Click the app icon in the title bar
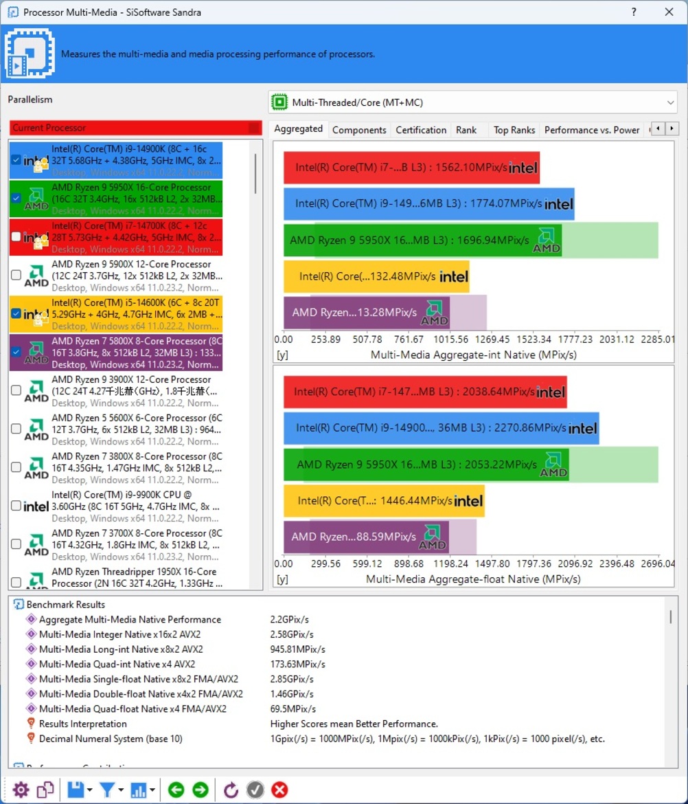 coord(13,12)
